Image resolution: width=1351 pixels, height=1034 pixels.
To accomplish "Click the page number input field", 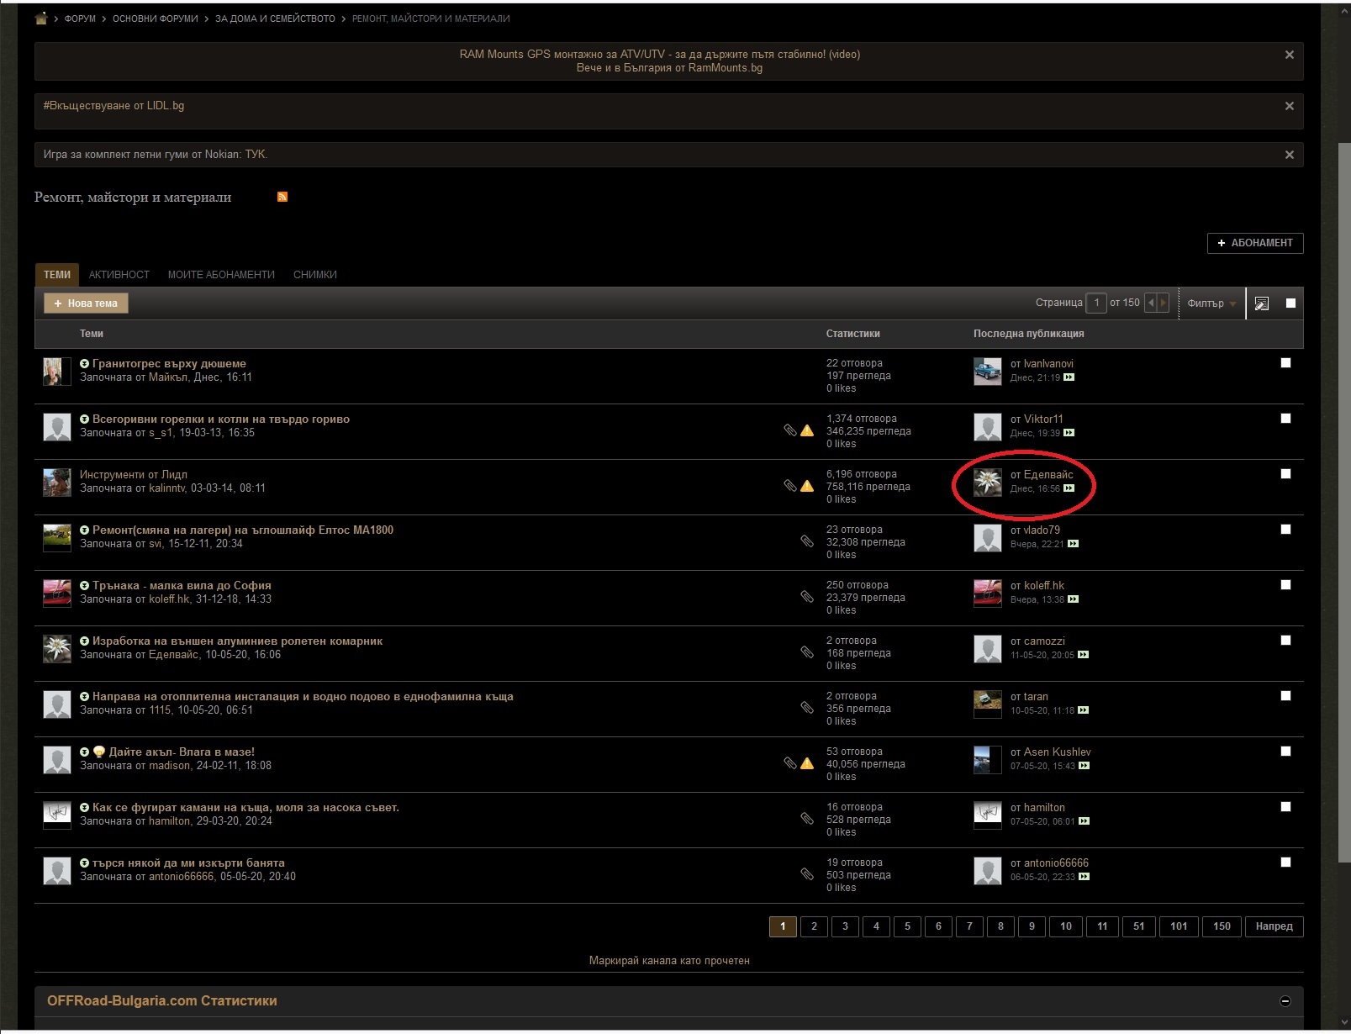I will click(x=1095, y=303).
